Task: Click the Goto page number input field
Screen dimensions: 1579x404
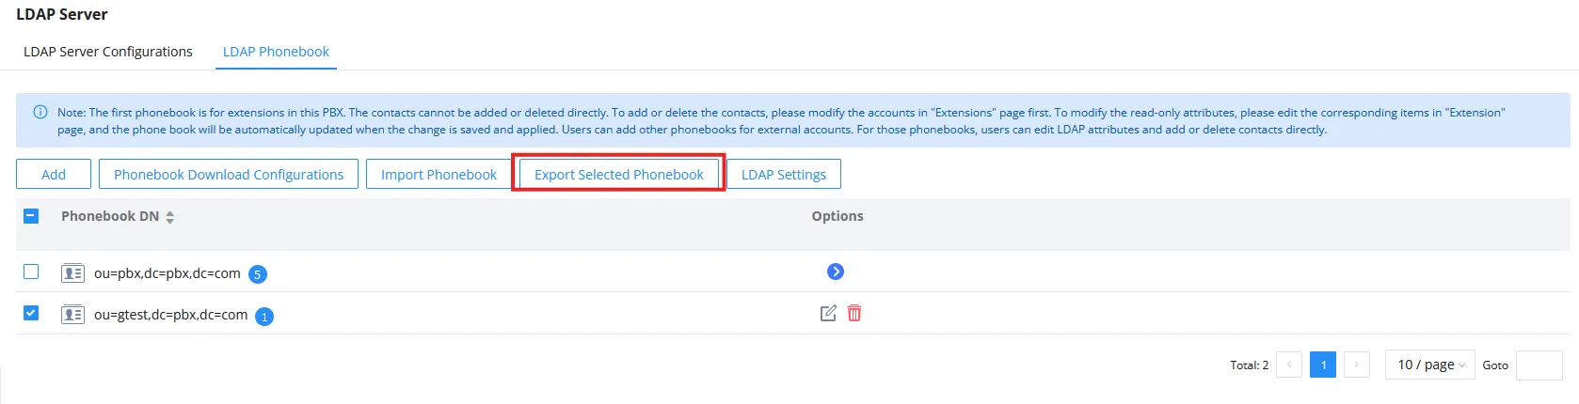Action: [x=1539, y=365]
